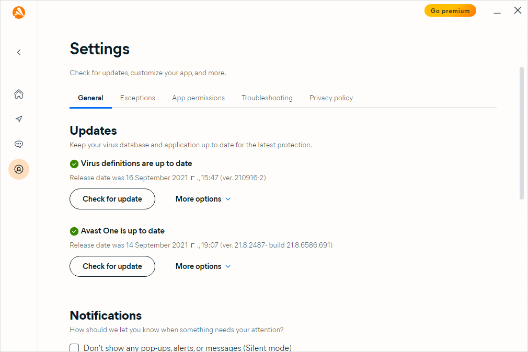Click the Avast One logo icon
528x352 pixels.
coord(19,12)
